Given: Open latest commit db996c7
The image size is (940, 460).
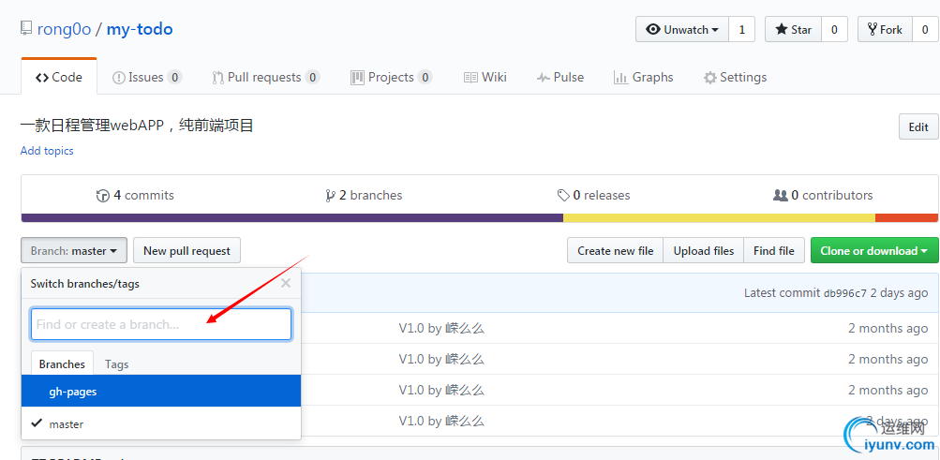Looking at the screenshot, I should click(x=845, y=293).
